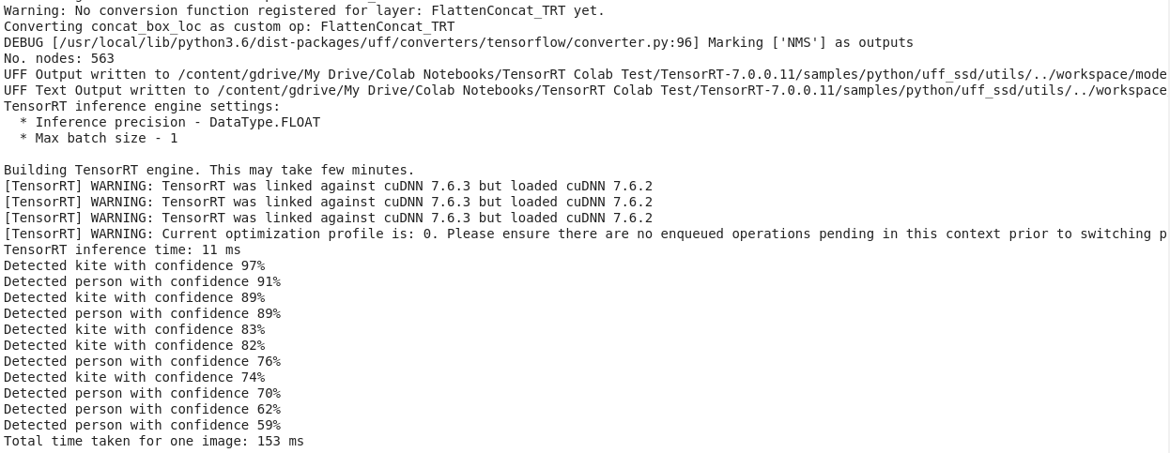Screen dimensions: 1170x453
Task: Select 'TensorRT inference time: 11 ms' line
Action: 122,249
